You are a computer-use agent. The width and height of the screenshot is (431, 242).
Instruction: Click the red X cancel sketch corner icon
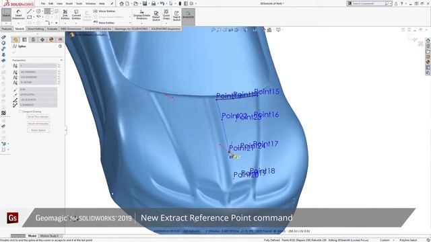(420, 44)
